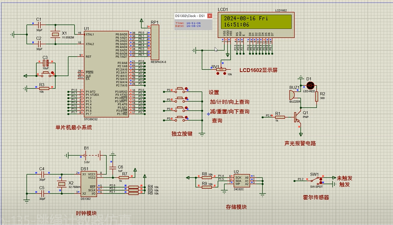Close the DS1302 Clock popup window
This screenshot has width=393, height=225.
tap(210, 16)
